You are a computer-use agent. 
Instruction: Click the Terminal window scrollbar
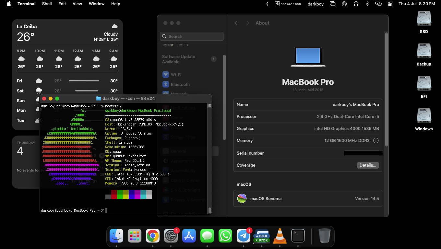point(210,210)
